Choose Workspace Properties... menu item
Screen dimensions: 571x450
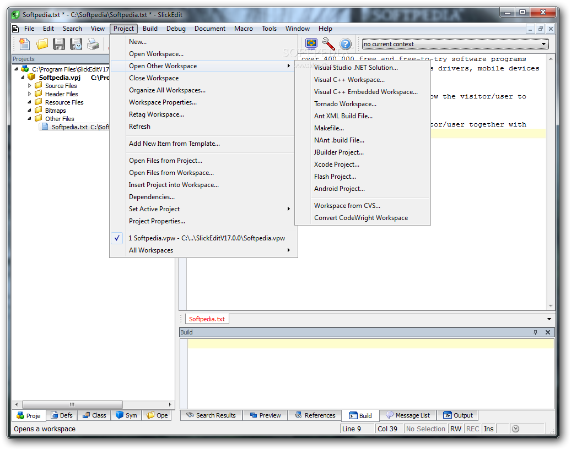pyautogui.click(x=203, y=102)
